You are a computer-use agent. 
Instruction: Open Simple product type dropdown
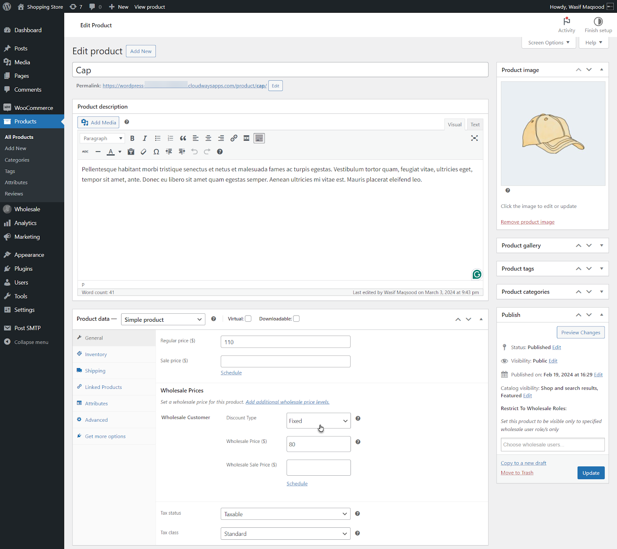(x=163, y=319)
